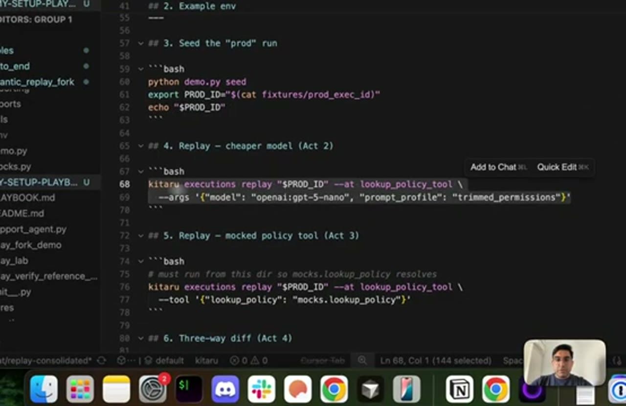Click the '# must run from this dir' comment
626x406 pixels.
pyautogui.click(x=292, y=274)
